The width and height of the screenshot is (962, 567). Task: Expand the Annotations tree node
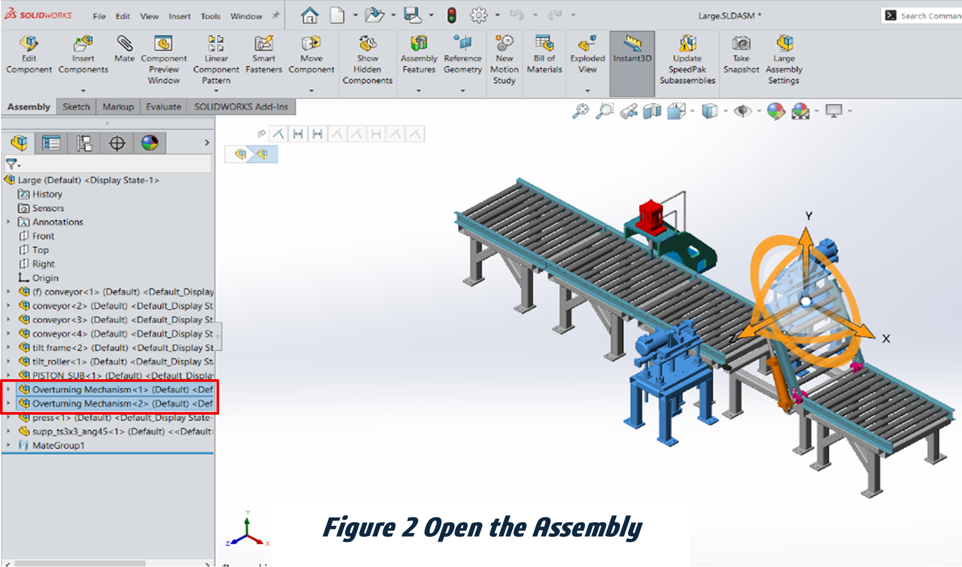click(x=8, y=222)
